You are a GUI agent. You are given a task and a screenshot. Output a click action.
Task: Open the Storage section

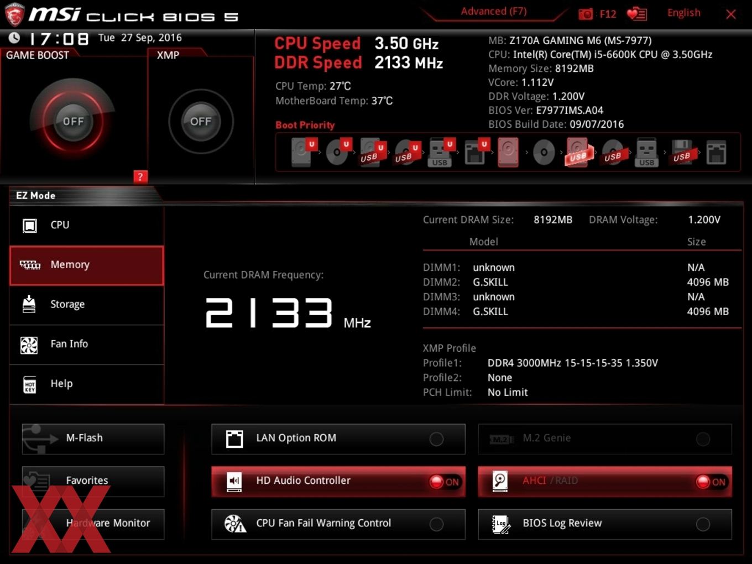pos(87,305)
